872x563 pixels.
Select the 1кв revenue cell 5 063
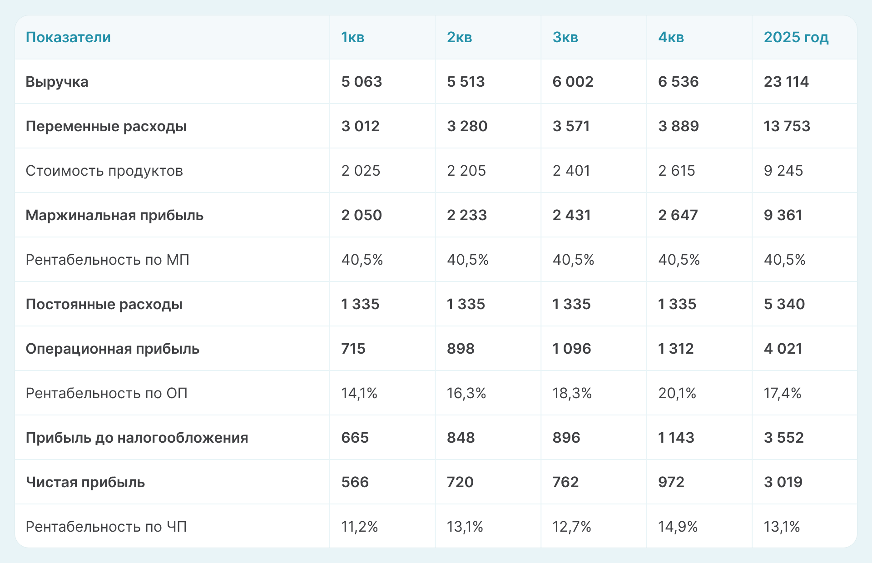point(362,82)
